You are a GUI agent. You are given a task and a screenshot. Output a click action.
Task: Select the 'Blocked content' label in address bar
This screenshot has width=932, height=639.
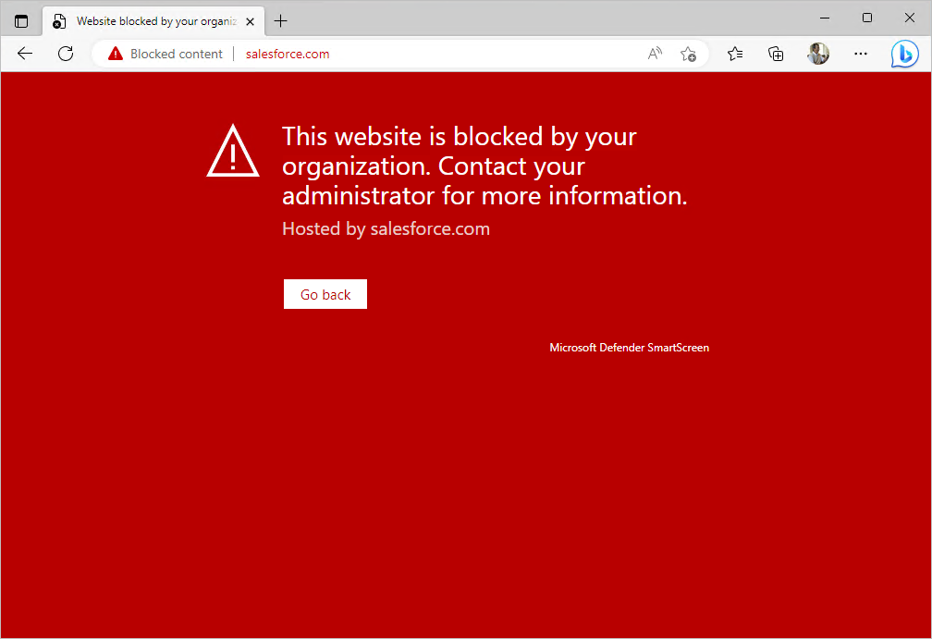pyautogui.click(x=177, y=54)
